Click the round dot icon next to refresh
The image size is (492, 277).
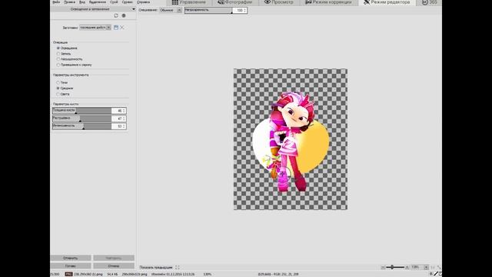(x=124, y=15)
